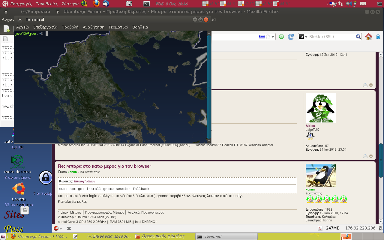Toggle the keyboard layout US flag indicator
This screenshot has width=384, height=240.
(332, 4)
